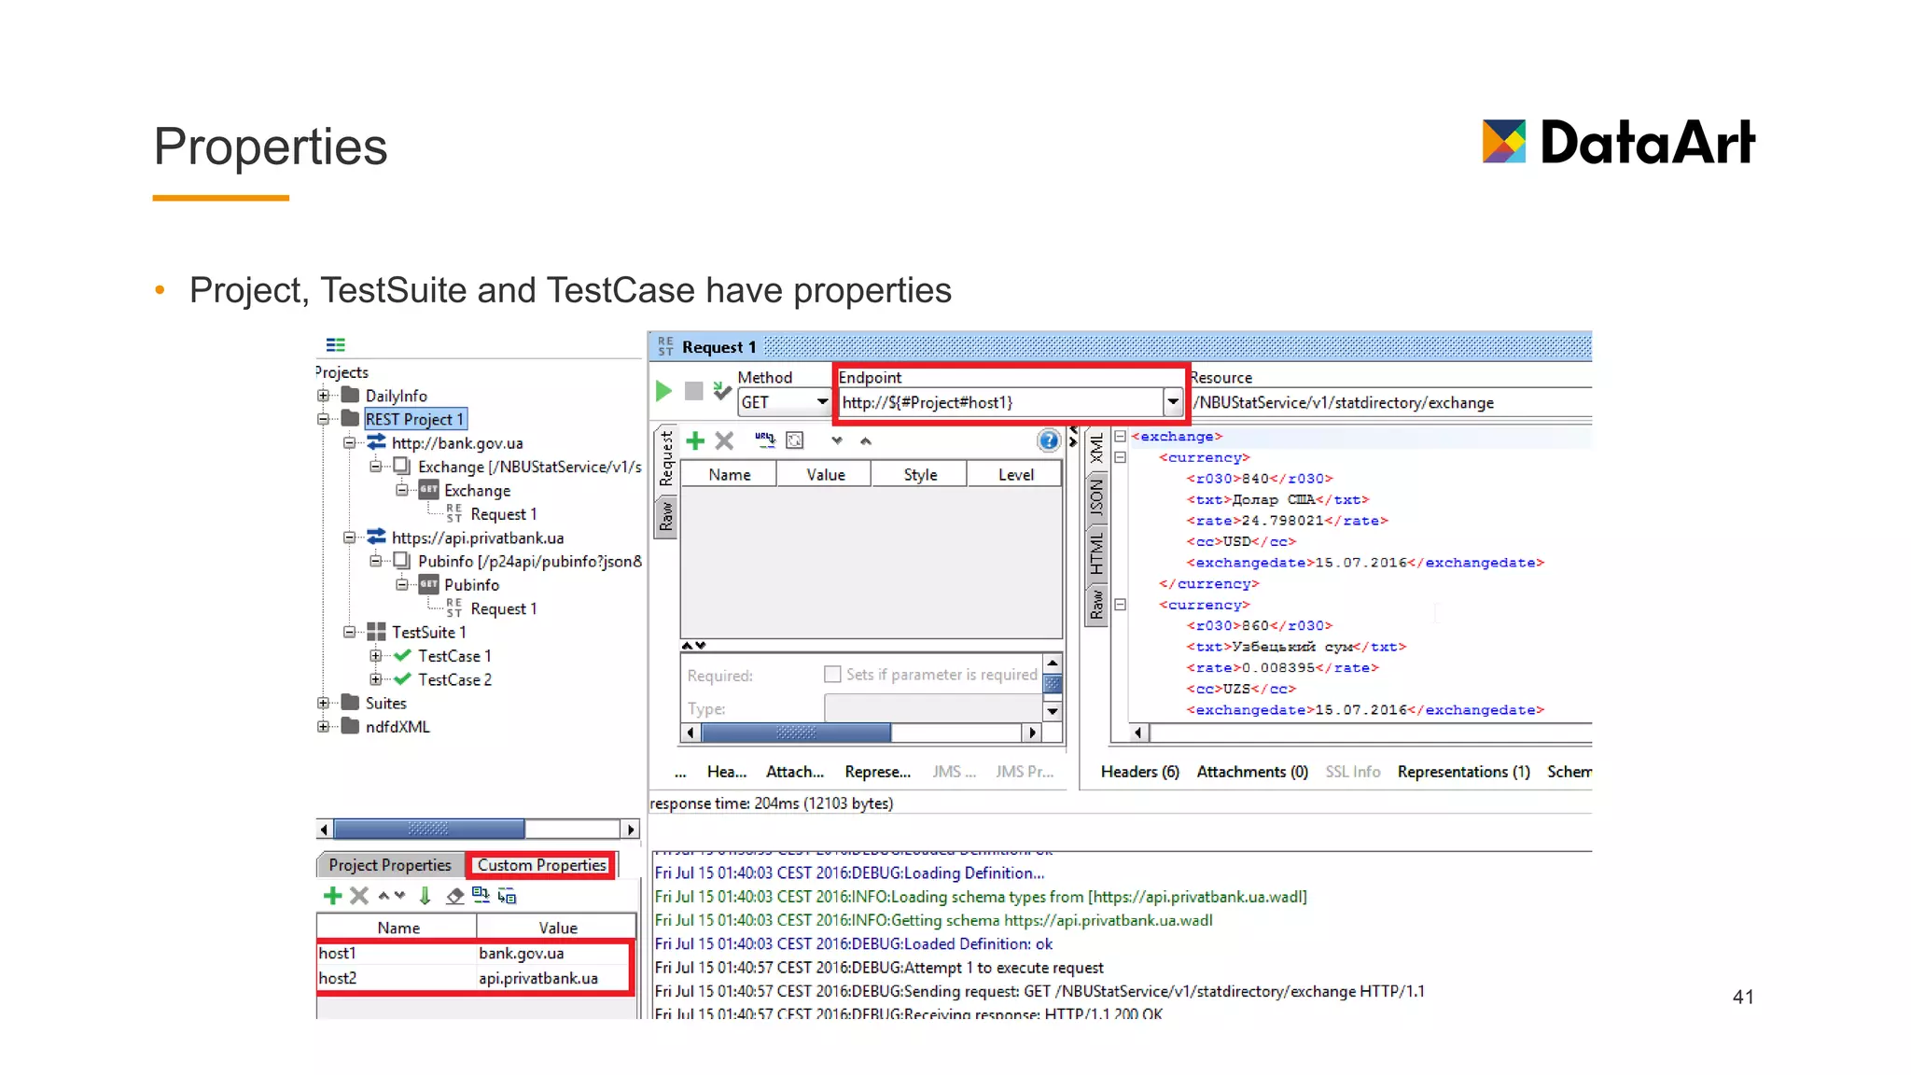Select the TestCase 2 tree item

point(454,679)
